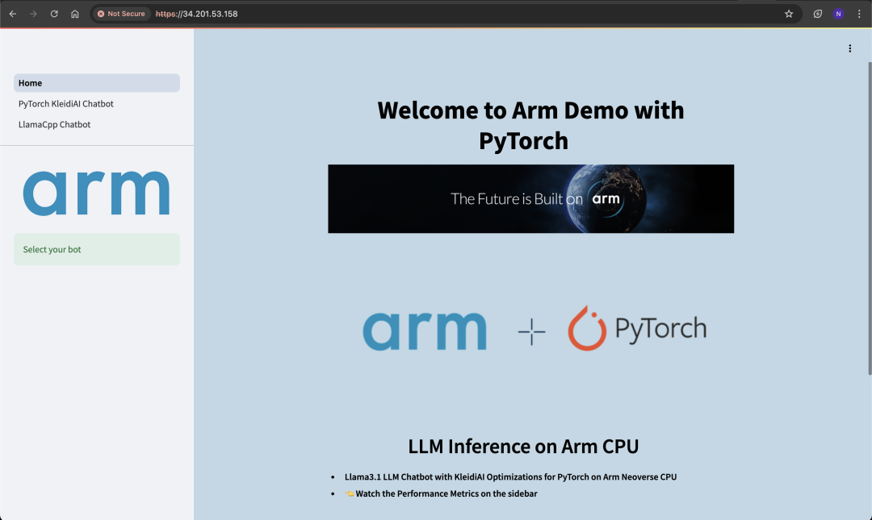Click the arm logo in the sidebar

click(x=97, y=191)
